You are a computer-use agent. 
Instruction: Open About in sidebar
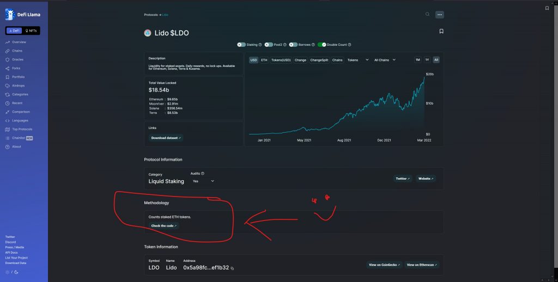[x=13, y=146]
